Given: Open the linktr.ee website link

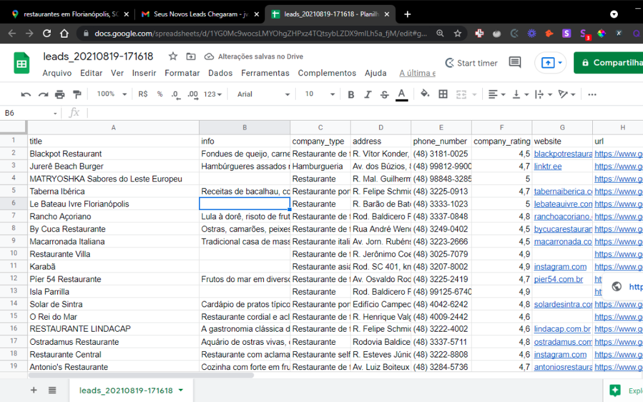Looking at the screenshot, I should (548, 166).
